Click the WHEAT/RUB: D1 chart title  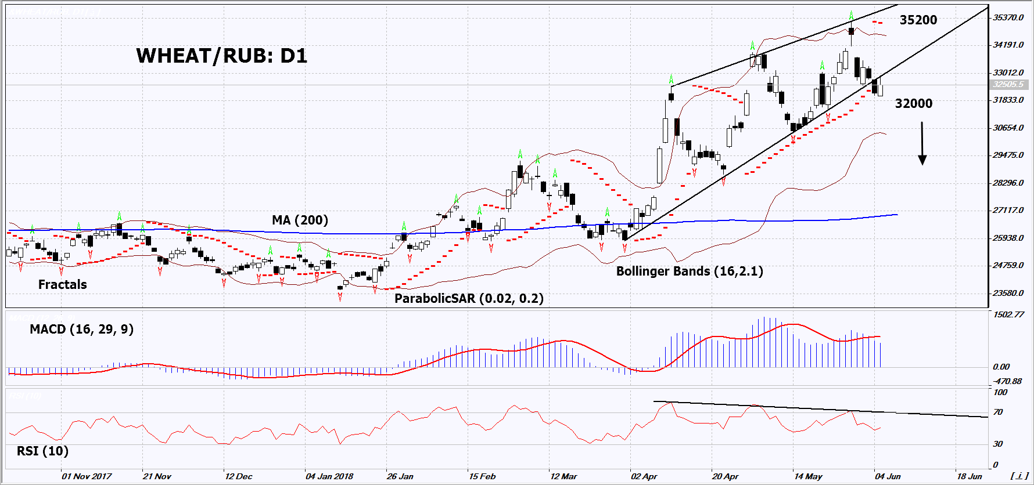tap(221, 56)
